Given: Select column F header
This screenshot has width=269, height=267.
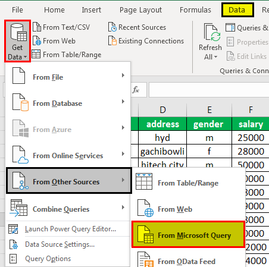Looking at the screenshot, I should tap(251, 109).
